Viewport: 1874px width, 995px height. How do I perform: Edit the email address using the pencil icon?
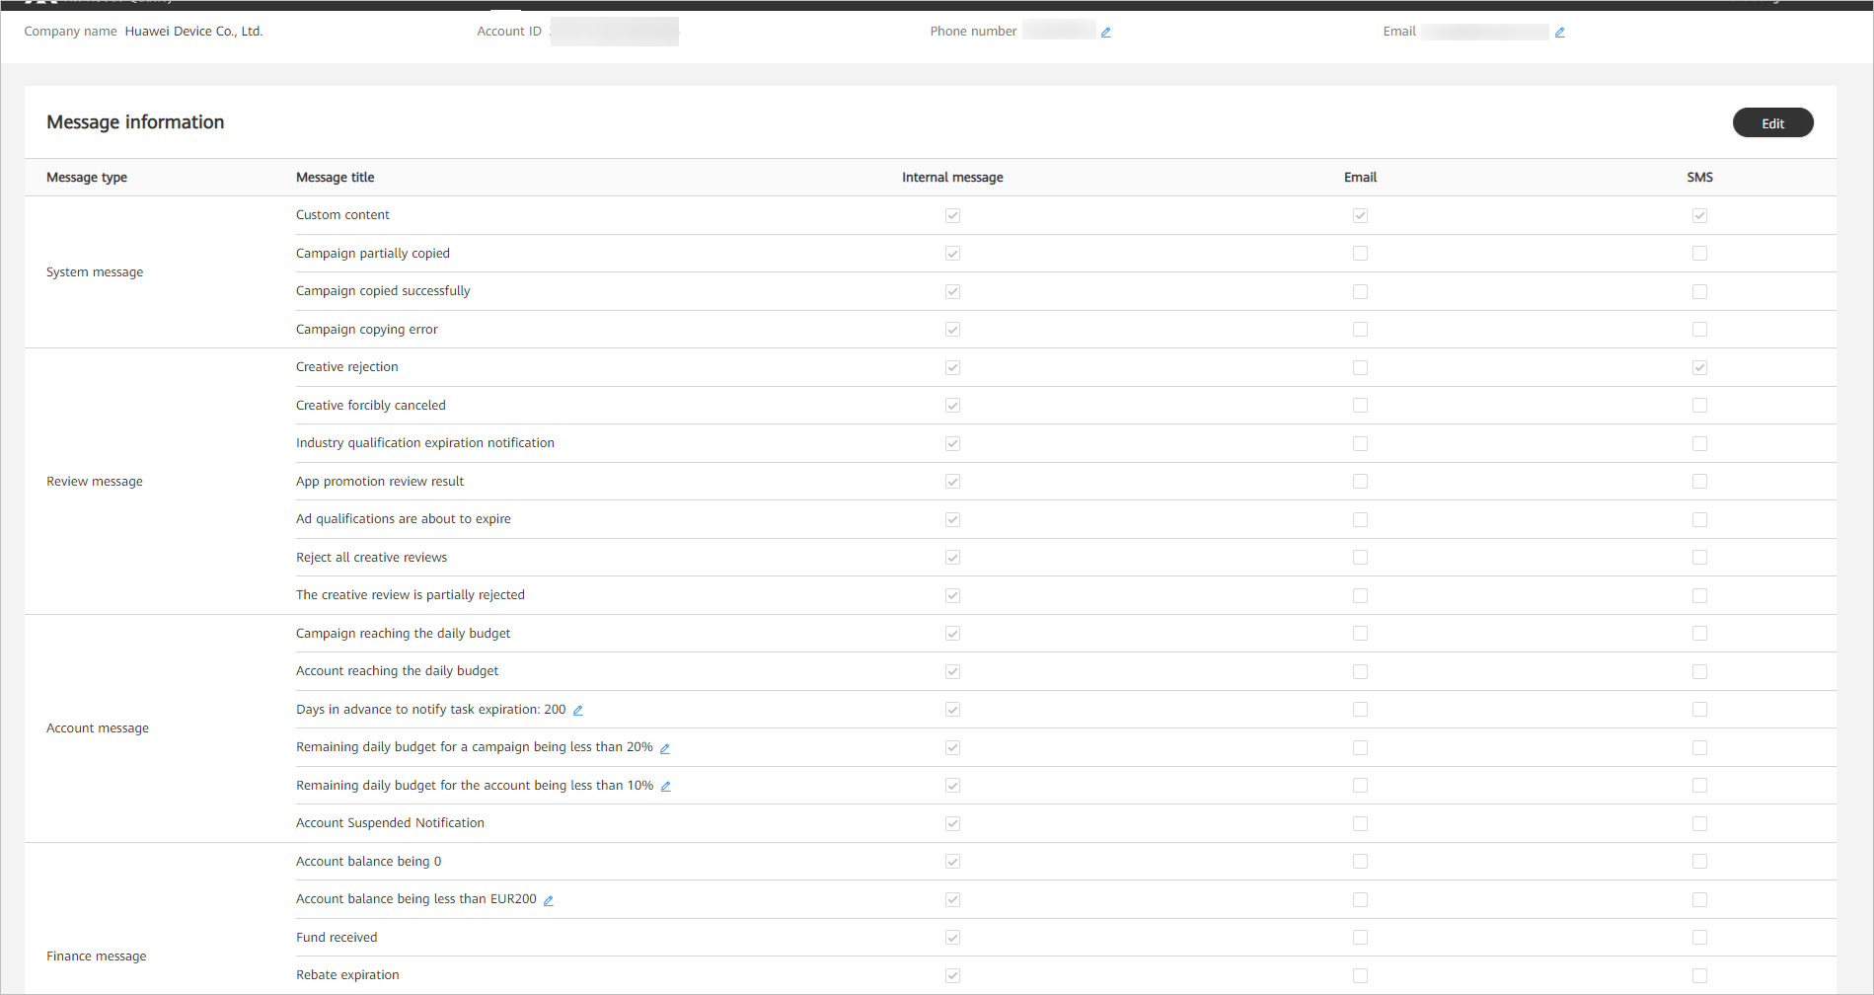click(1559, 31)
